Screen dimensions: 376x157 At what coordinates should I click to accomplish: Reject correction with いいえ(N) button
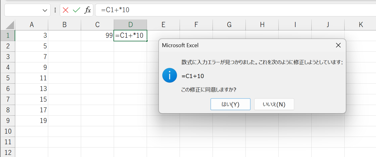pos(274,104)
